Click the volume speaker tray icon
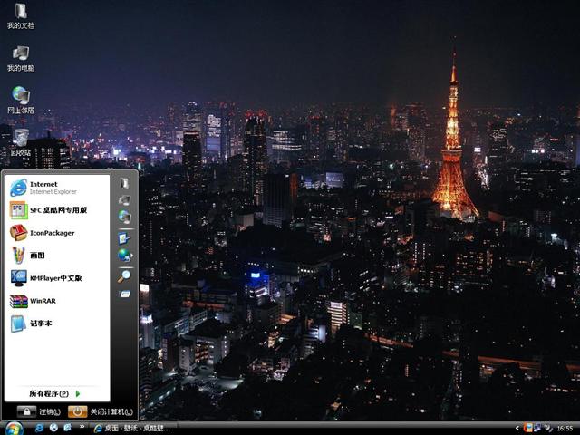This screenshot has height=435, width=580. [x=547, y=428]
